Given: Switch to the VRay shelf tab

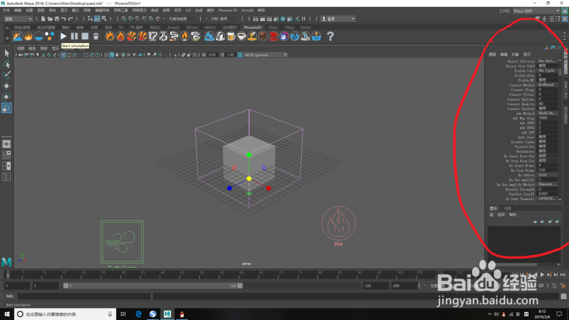Looking at the screenshot, I should 289,27.
